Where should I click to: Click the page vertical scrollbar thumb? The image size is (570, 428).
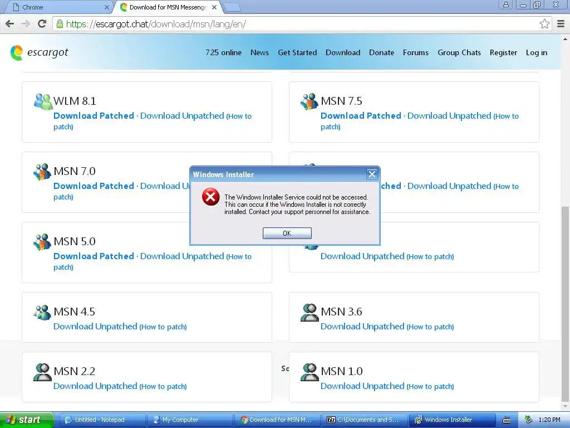[566, 303]
